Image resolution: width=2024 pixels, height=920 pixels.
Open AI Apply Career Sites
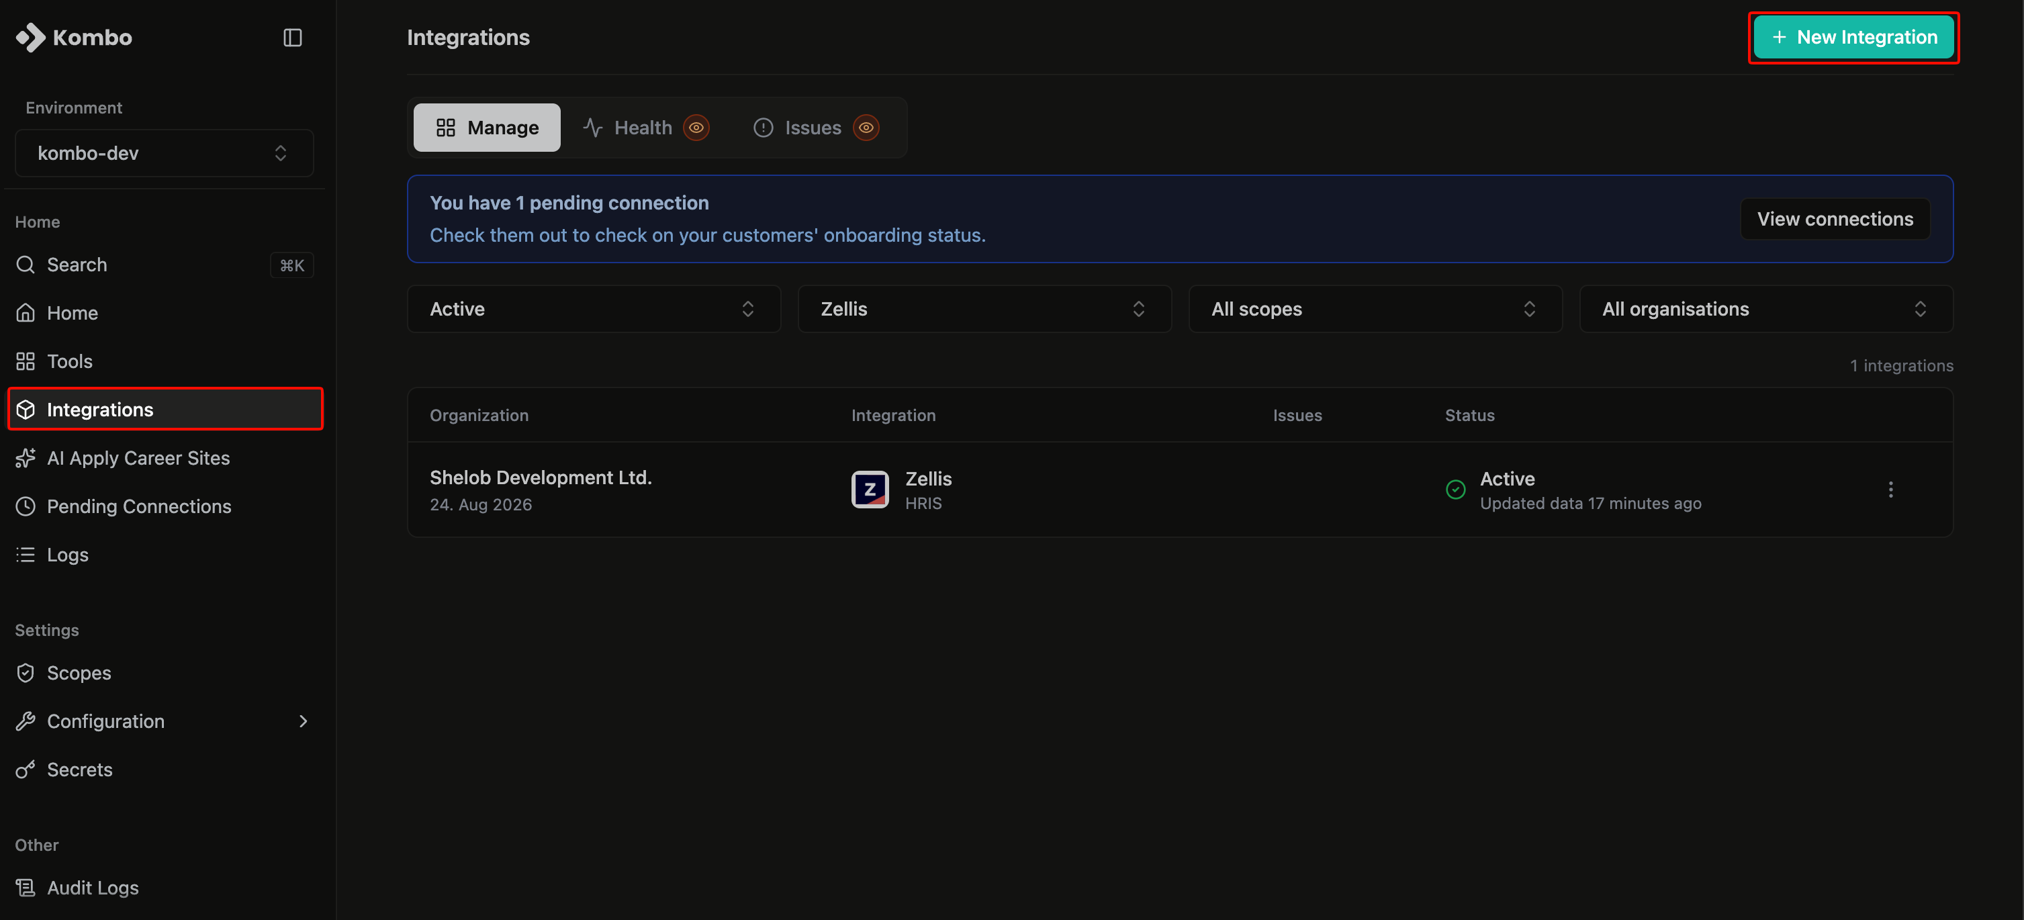[x=165, y=458]
